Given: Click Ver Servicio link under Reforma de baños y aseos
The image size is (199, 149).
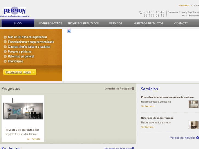Looking at the screenshot, I should coord(148,127).
